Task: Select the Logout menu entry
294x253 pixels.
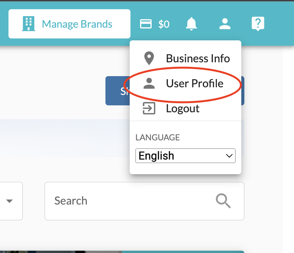Action: point(182,108)
